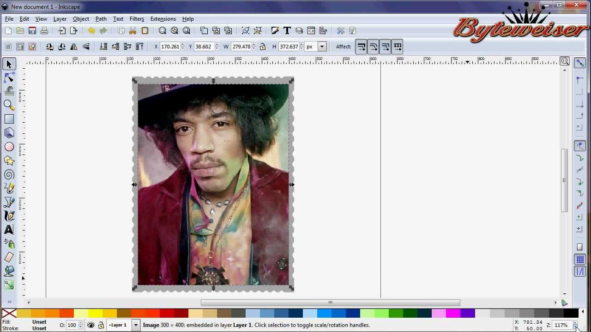Image resolution: width=591 pixels, height=332 pixels.
Task: Toggle master snapping at snap bar top
Action: coord(580,64)
